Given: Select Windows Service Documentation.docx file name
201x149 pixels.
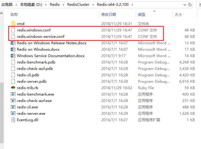Looking at the screenshot, I should [x=51, y=56].
